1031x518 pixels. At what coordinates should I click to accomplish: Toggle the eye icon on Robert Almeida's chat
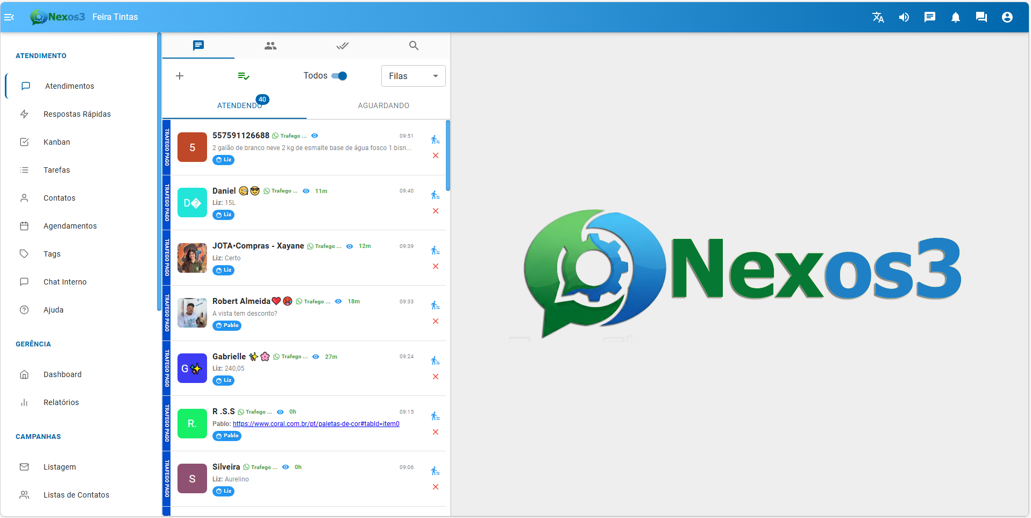[x=338, y=301]
